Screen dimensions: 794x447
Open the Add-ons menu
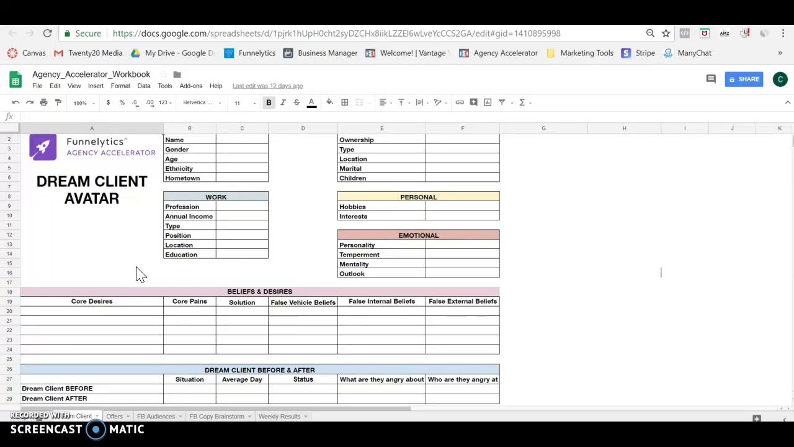pyautogui.click(x=191, y=86)
